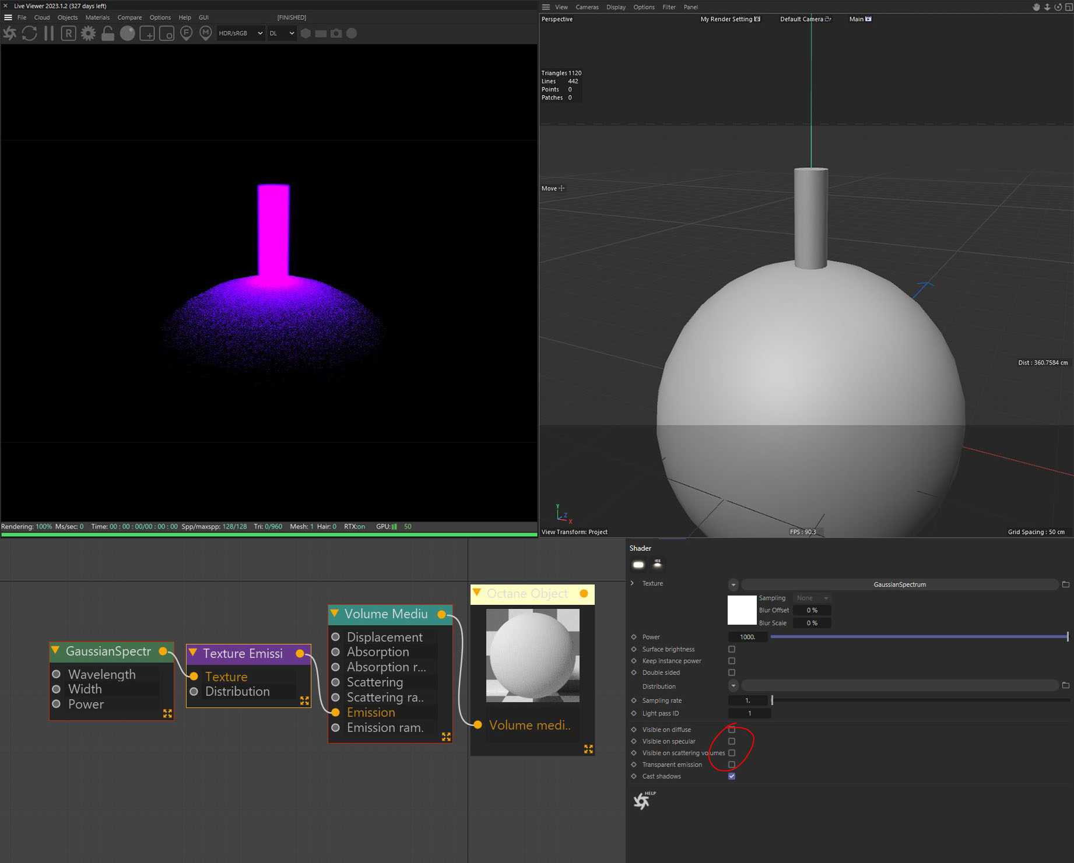Open the DL kernel dropdown
1074x863 pixels.
click(x=282, y=33)
